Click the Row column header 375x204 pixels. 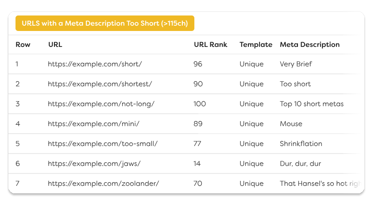pos(23,45)
